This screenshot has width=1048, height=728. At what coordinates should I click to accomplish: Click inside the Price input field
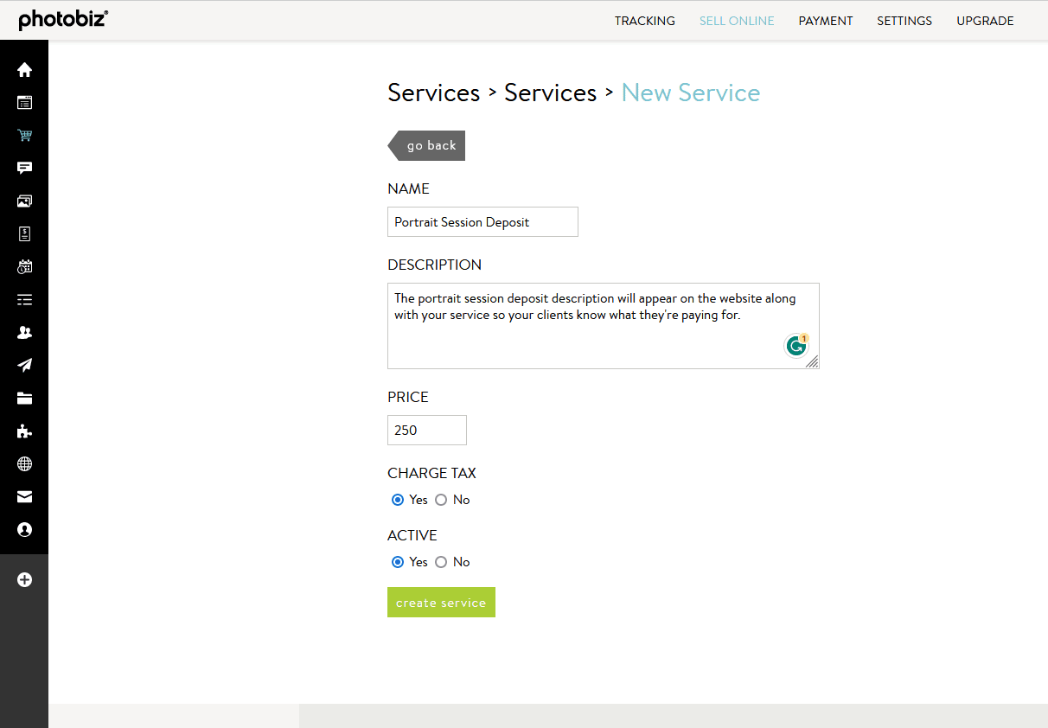(x=426, y=430)
